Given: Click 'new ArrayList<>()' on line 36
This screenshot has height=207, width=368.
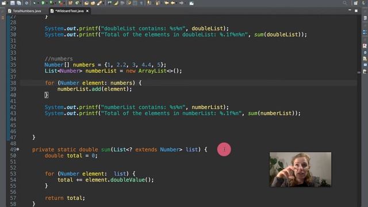Looking at the screenshot, I should click(152, 71).
